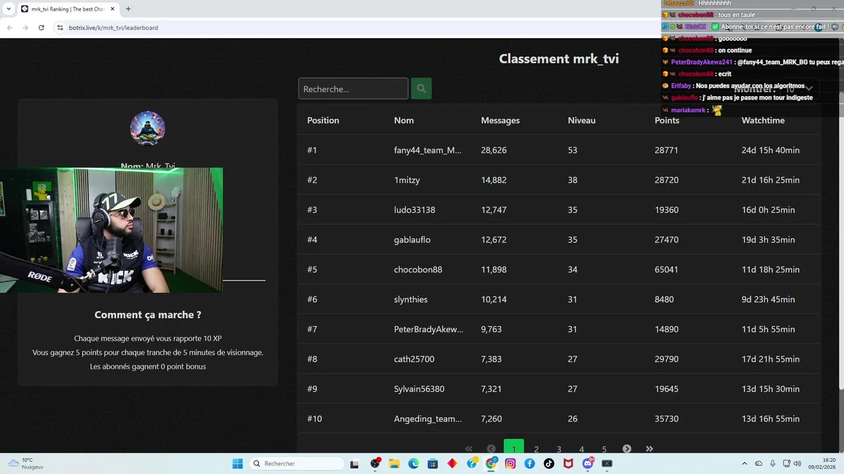Viewport: 844px width, 474px height.
Task: Open the site information icon in address bar
Action: click(x=60, y=28)
